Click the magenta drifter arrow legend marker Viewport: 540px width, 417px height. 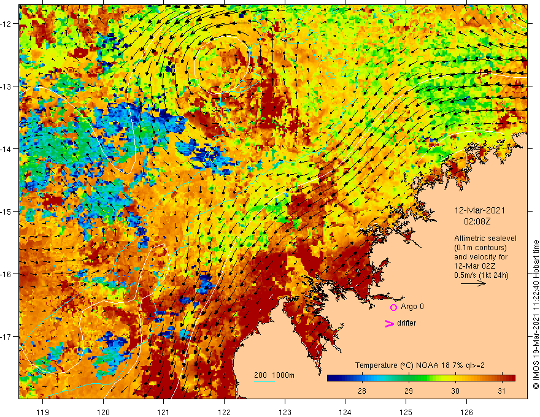pos(389,323)
